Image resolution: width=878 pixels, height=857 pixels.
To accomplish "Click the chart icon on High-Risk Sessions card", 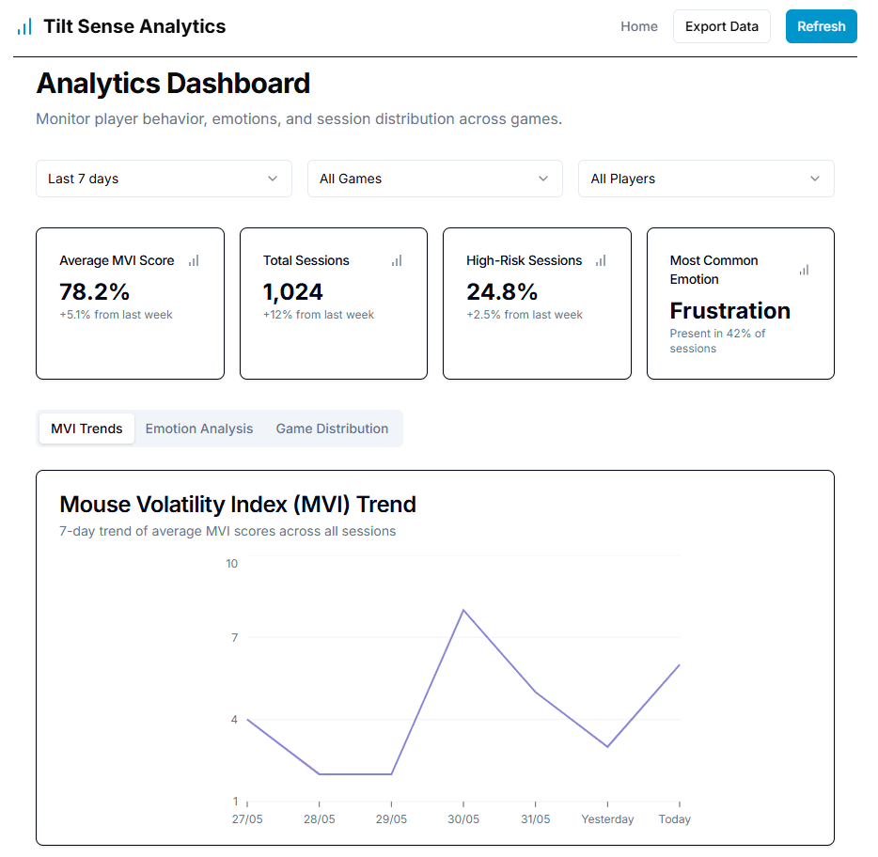I will 600,261.
